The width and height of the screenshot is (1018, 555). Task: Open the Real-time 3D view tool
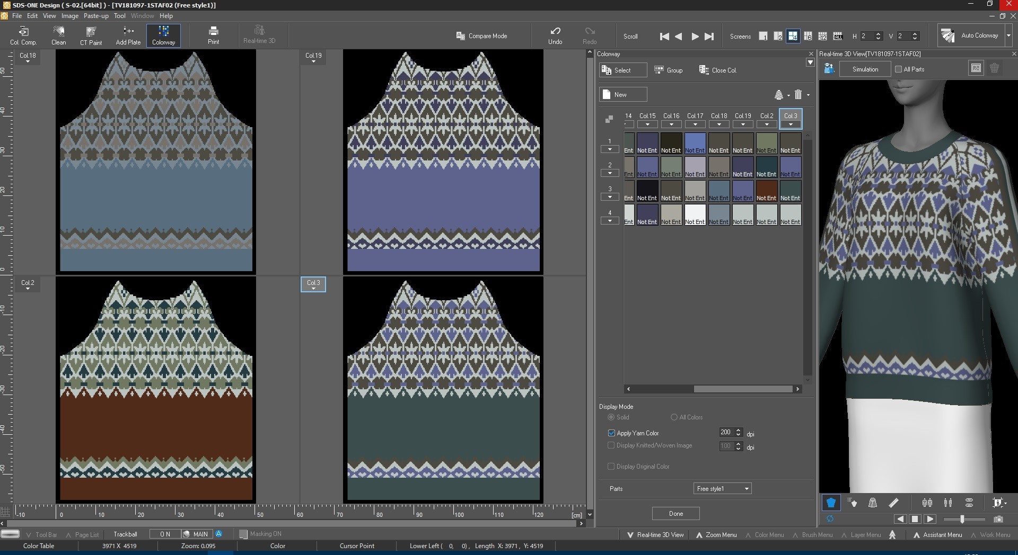(259, 35)
